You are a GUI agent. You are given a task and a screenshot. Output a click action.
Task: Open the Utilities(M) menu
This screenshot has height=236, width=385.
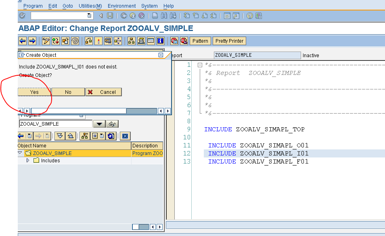[x=90, y=6]
